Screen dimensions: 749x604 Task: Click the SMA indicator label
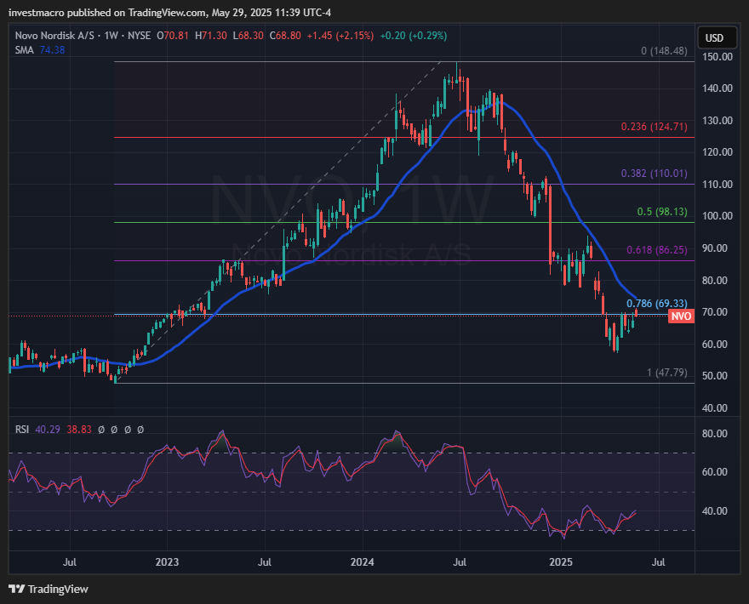24,50
